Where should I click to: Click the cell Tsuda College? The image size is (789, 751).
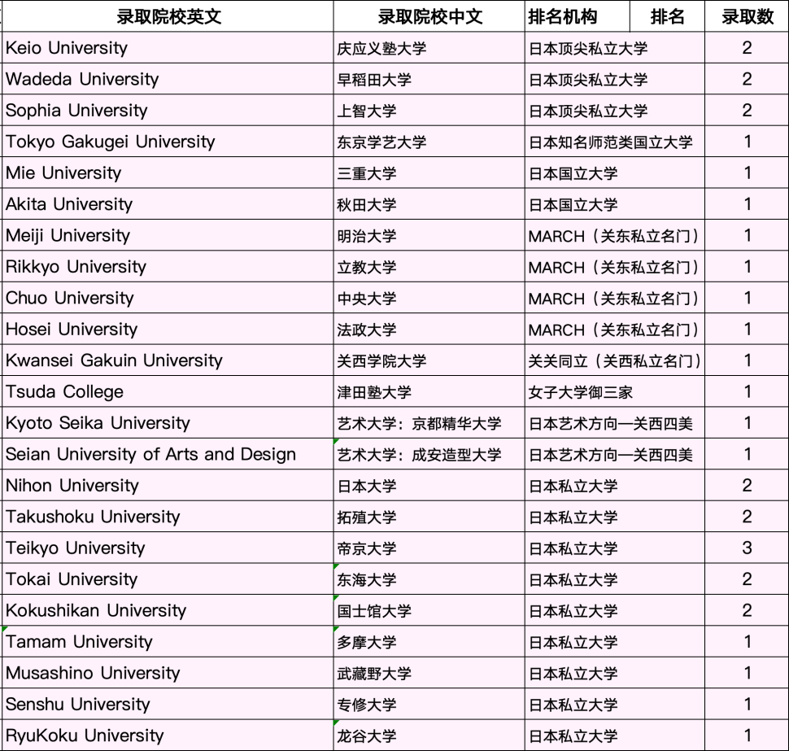(x=168, y=391)
